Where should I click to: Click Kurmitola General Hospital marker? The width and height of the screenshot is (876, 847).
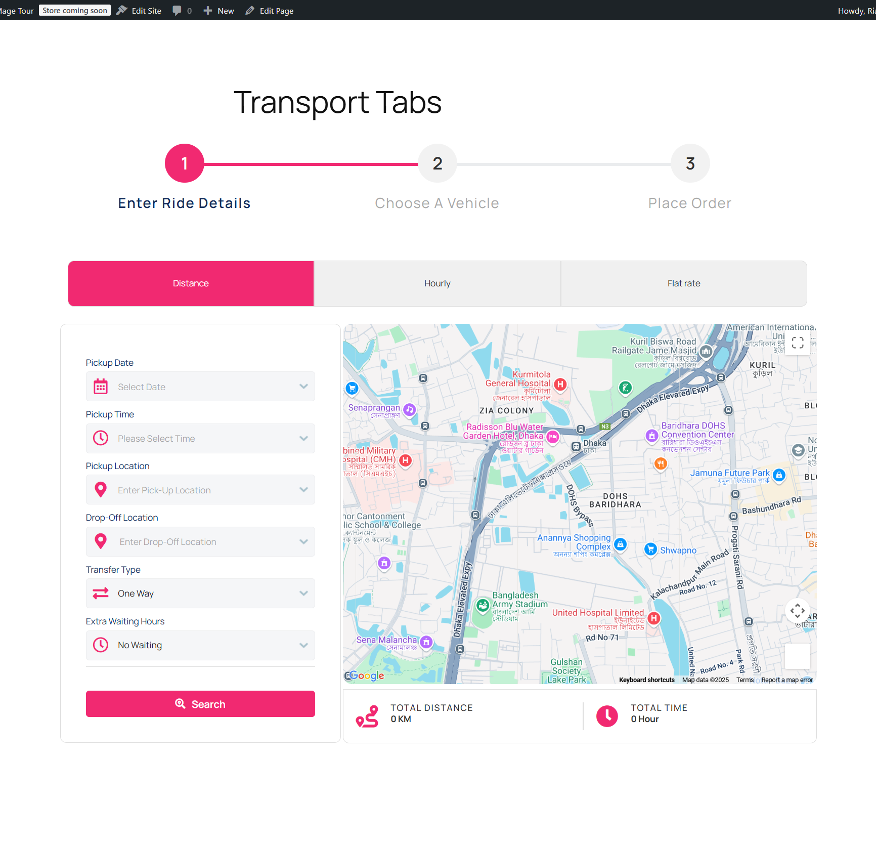560,384
